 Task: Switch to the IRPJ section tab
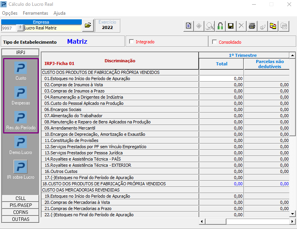(21, 52)
